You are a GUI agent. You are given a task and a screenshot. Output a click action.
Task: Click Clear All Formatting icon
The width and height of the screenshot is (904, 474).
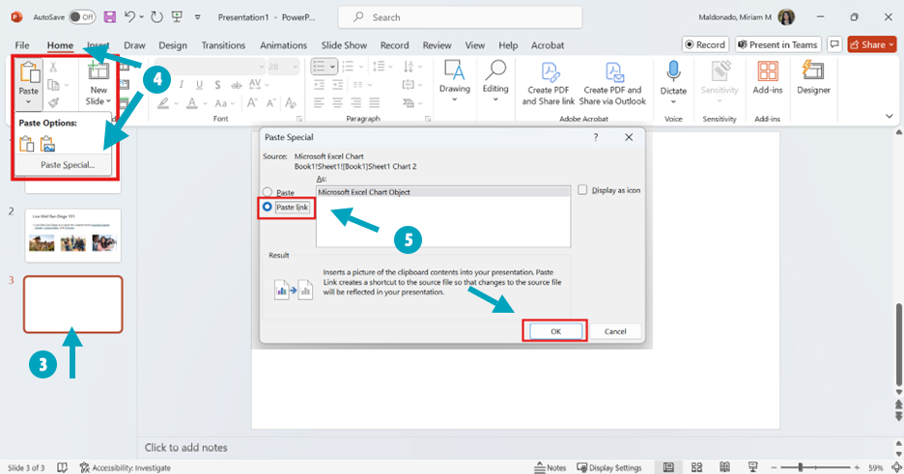coord(290,103)
